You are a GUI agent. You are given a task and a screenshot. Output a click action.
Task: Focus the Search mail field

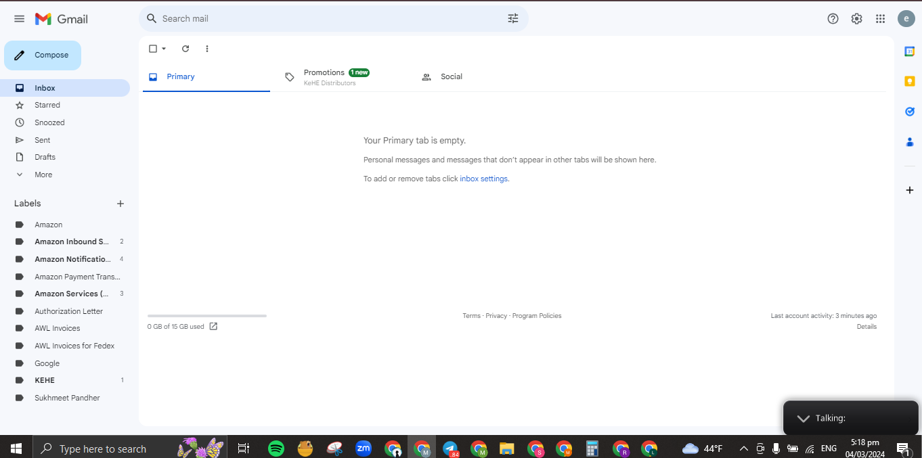333,19
